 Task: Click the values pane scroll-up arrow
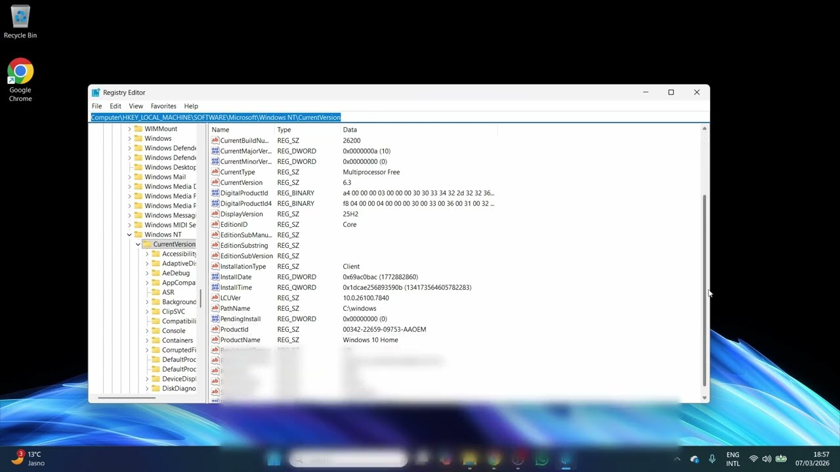pyautogui.click(x=705, y=128)
